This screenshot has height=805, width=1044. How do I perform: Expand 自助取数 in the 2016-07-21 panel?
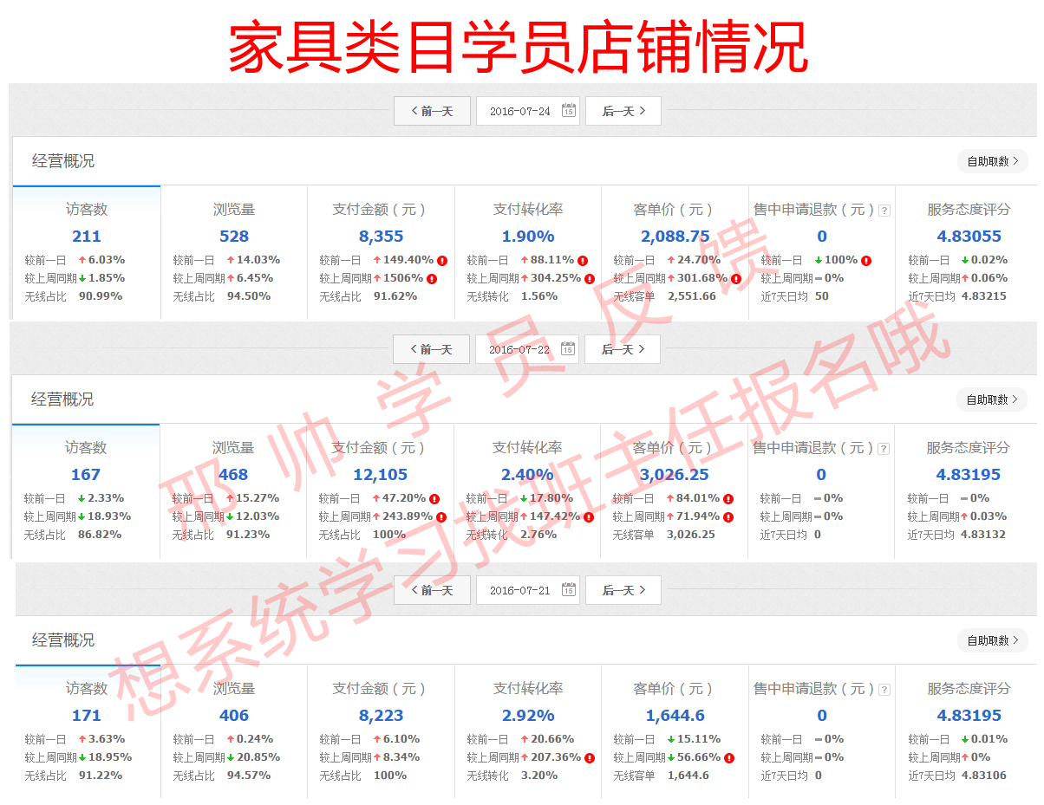point(992,640)
